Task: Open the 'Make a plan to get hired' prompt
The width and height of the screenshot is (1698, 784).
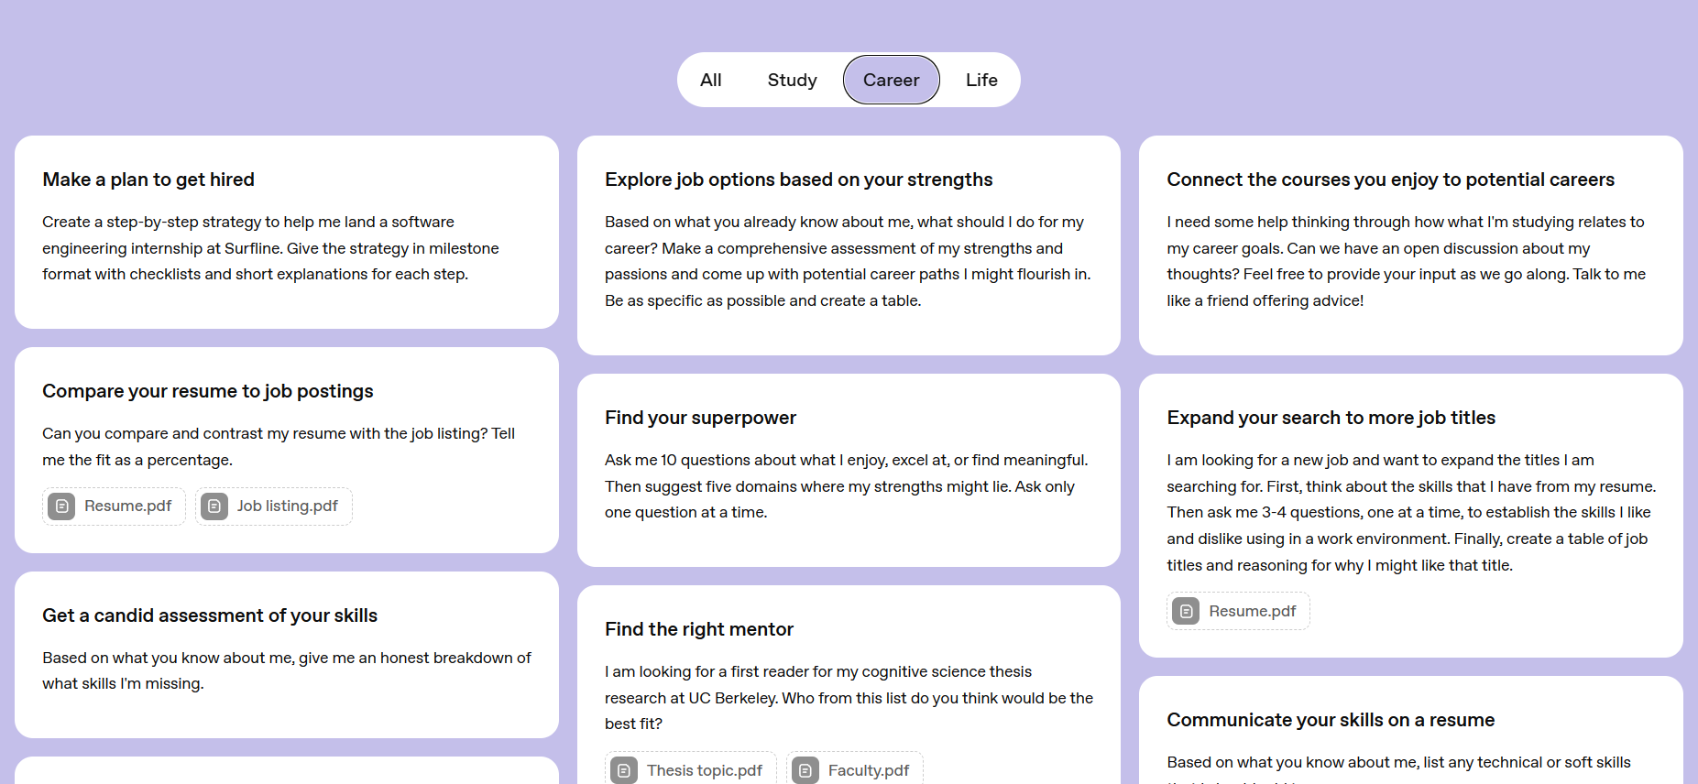Action: click(x=286, y=232)
